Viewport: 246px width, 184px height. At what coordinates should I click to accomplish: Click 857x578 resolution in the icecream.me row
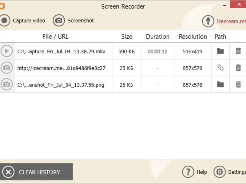pyautogui.click(x=192, y=68)
